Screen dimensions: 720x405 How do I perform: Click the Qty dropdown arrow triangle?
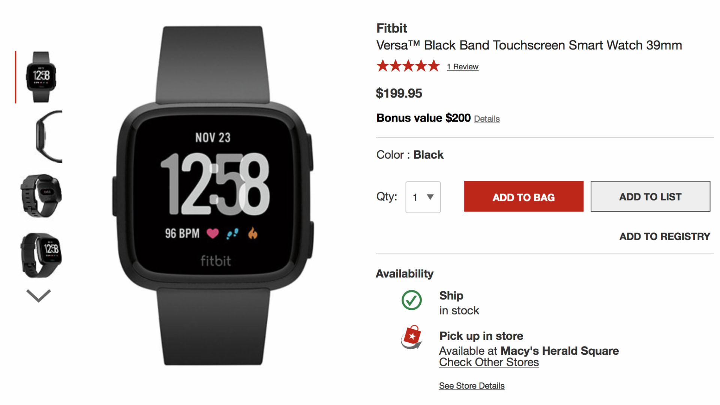[x=430, y=197]
